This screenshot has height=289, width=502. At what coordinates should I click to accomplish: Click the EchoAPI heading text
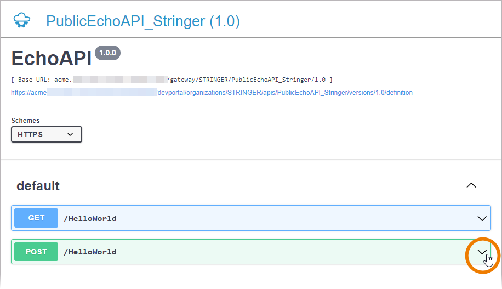tap(51, 59)
